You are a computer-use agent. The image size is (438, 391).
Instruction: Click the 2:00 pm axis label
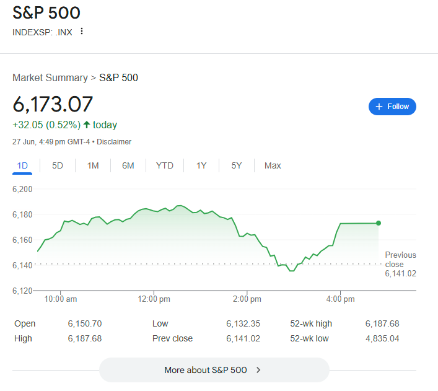pyautogui.click(x=247, y=299)
